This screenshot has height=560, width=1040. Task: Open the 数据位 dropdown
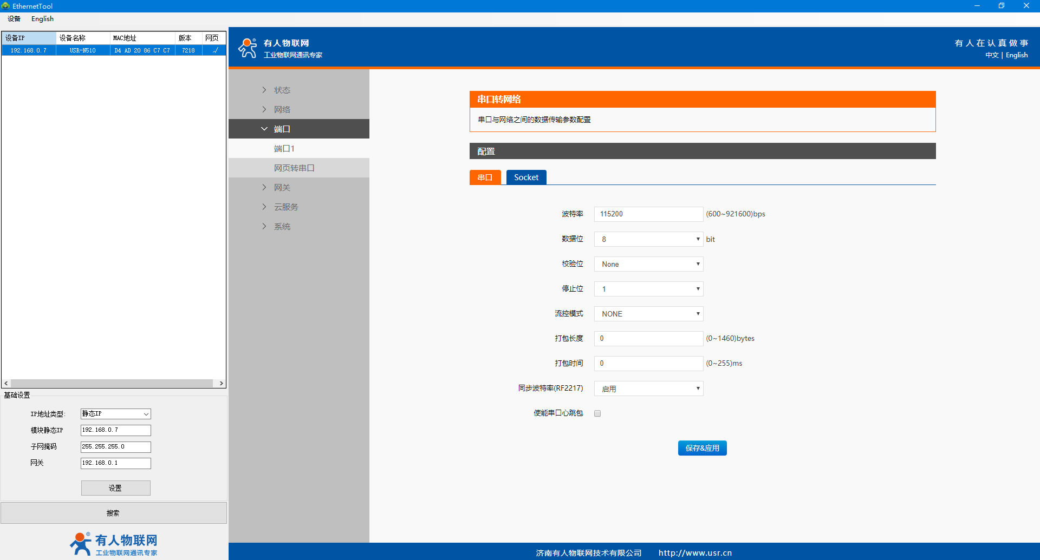648,239
